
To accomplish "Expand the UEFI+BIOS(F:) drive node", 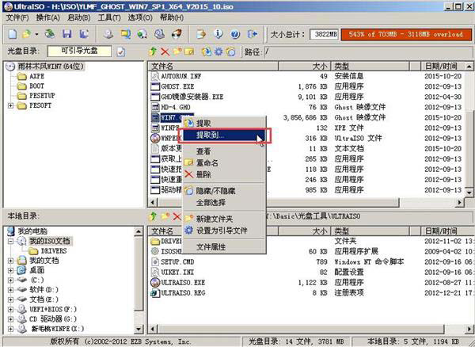I will tap(10, 310).
